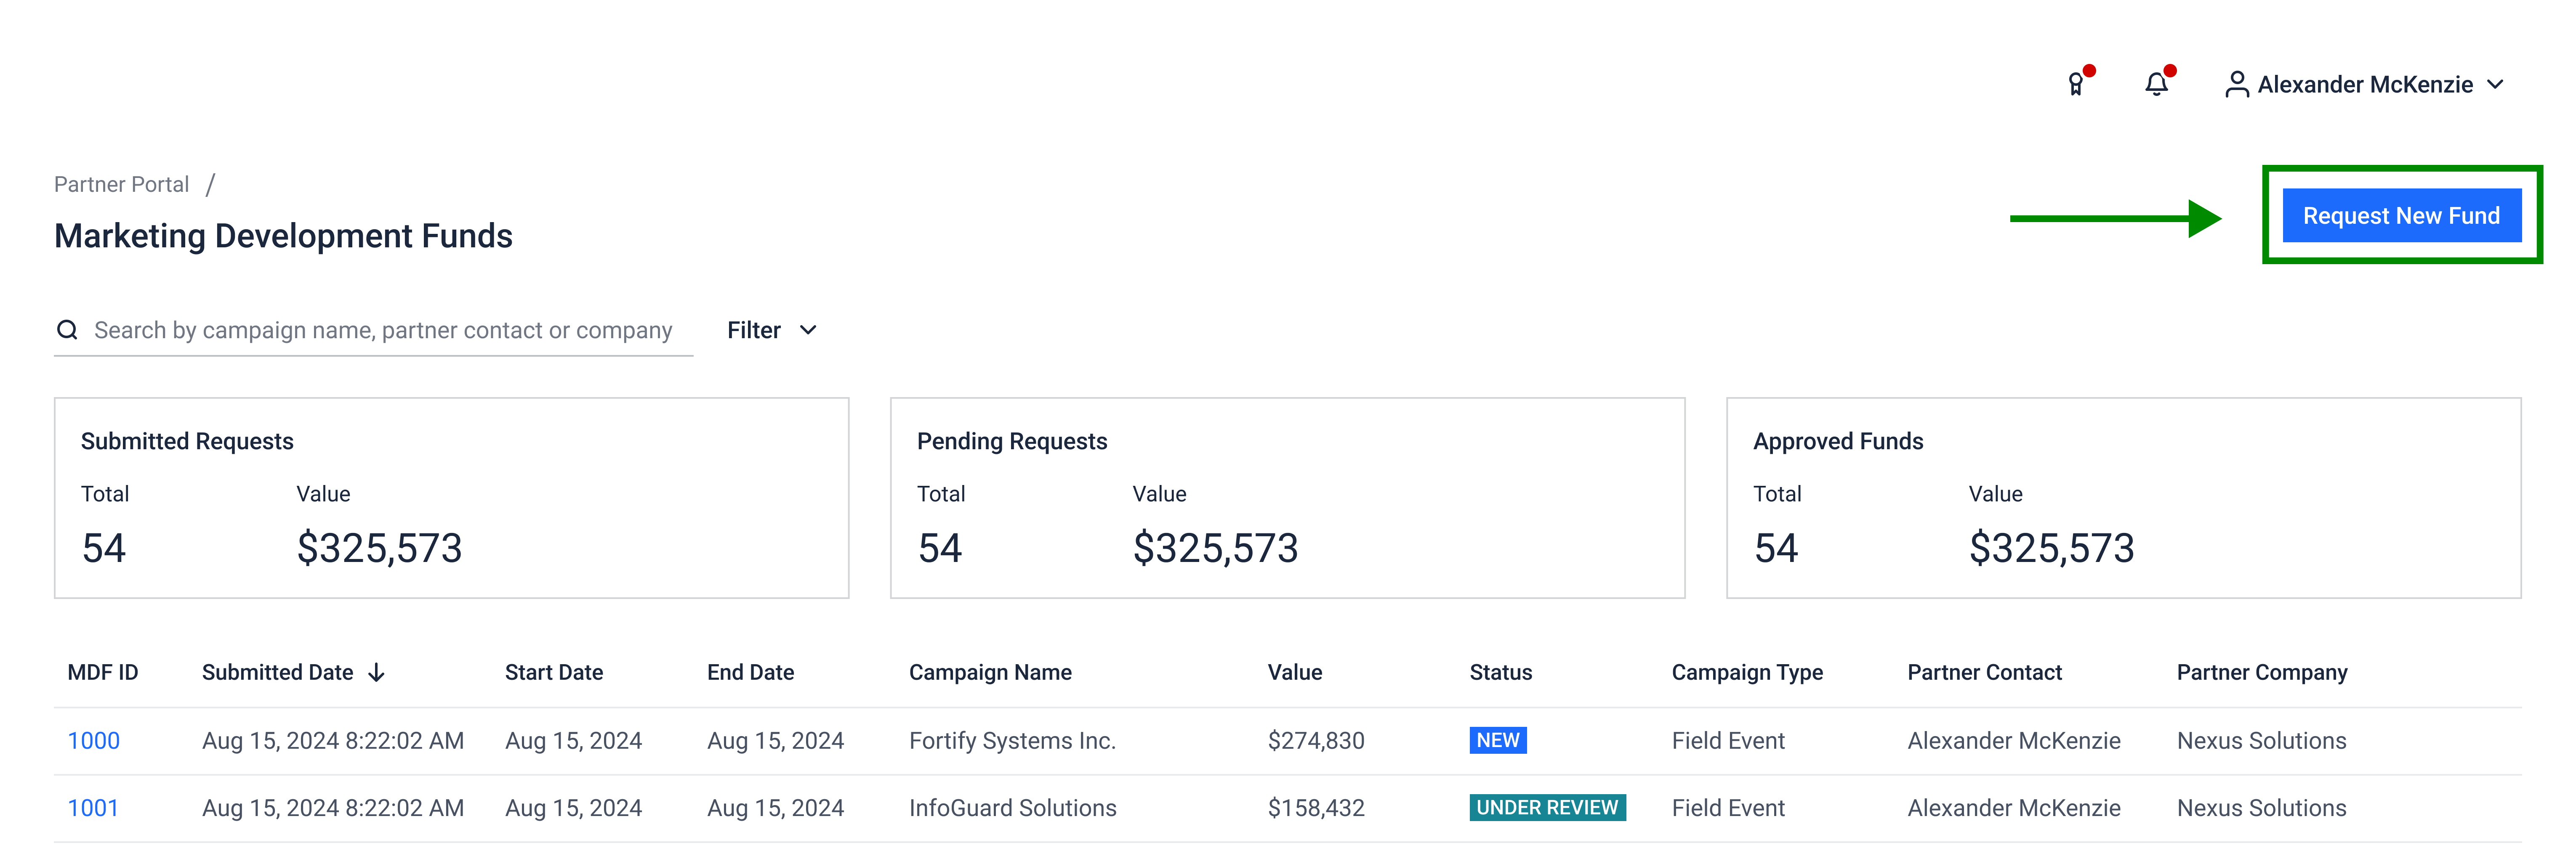Click the Request New Fund button
This screenshot has height=848, width=2576.
pos(2400,216)
